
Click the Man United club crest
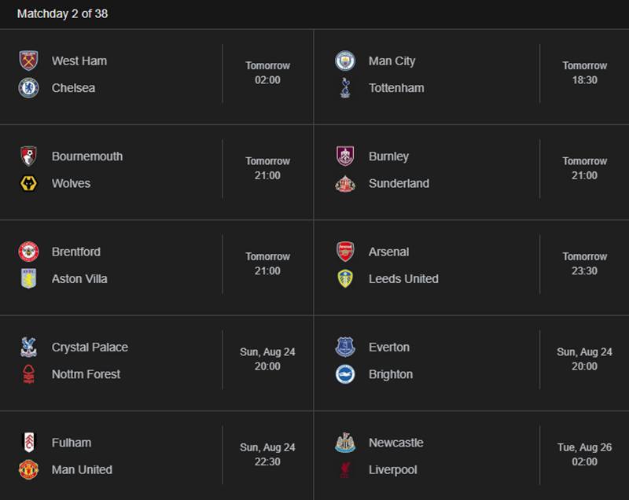(28, 469)
